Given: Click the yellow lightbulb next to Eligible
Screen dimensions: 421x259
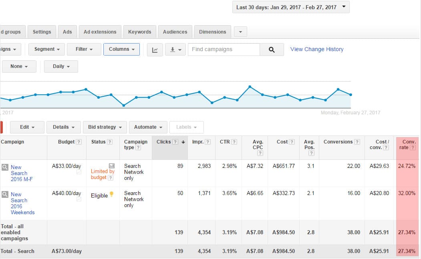Looking at the screenshot, I should point(112,194).
